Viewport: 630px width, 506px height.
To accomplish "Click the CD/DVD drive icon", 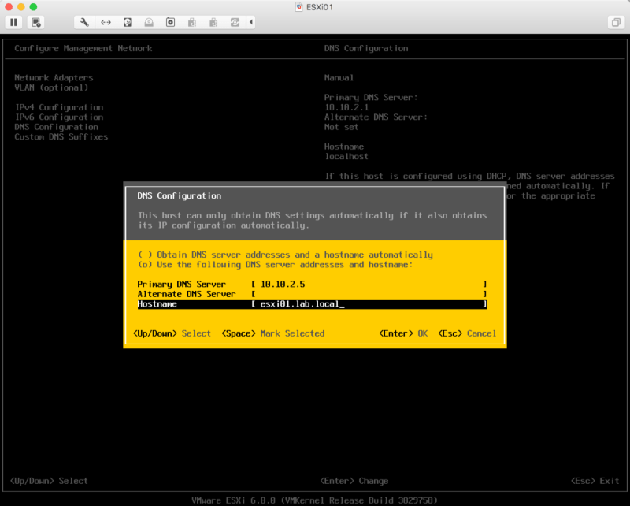I will 149,22.
